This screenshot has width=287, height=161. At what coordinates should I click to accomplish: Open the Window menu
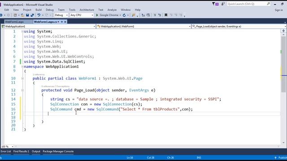tap(126, 10)
